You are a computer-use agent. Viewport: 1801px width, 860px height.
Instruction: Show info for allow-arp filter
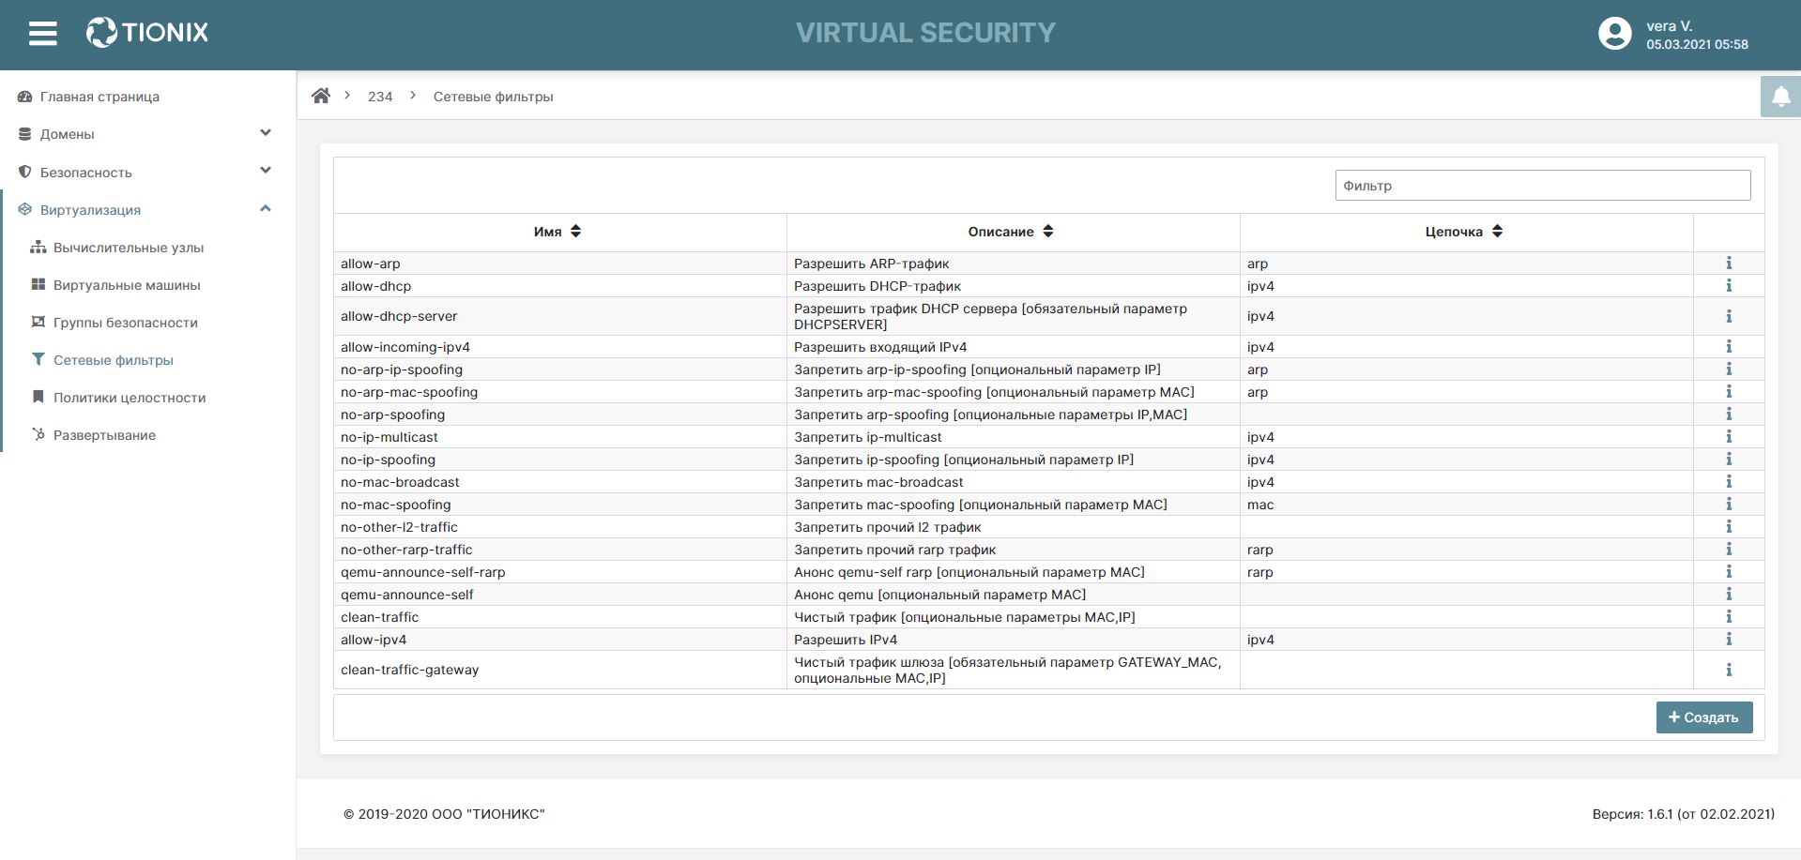tap(1729, 264)
